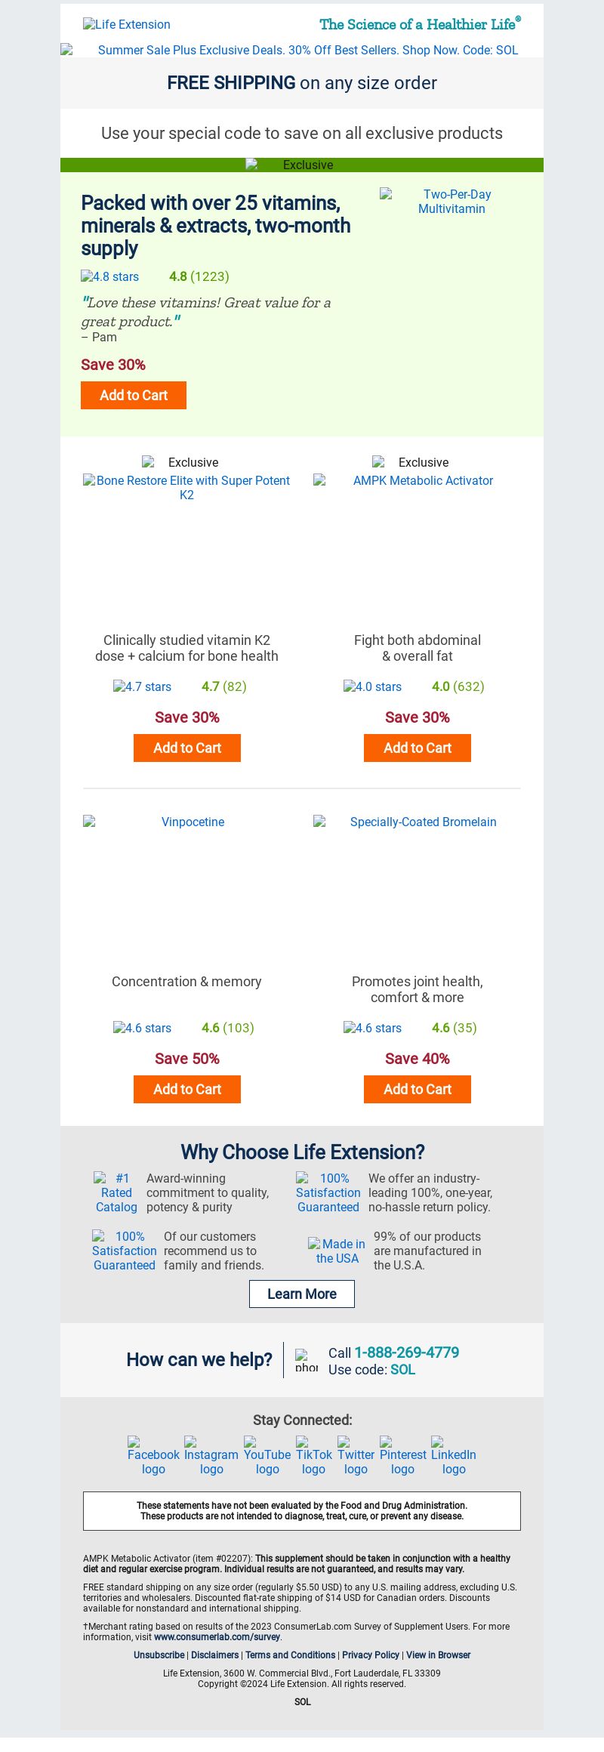Viewport: 604px width, 1752px height.
Task: Click the Life Extension logo image
Action: [x=127, y=24]
